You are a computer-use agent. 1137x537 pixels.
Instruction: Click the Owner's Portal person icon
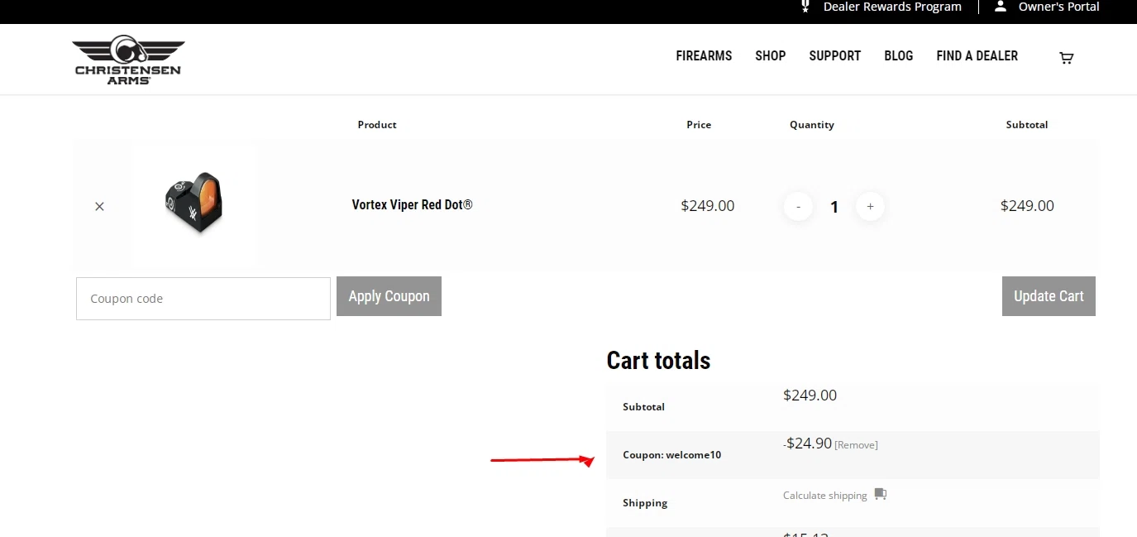[x=1001, y=7]
